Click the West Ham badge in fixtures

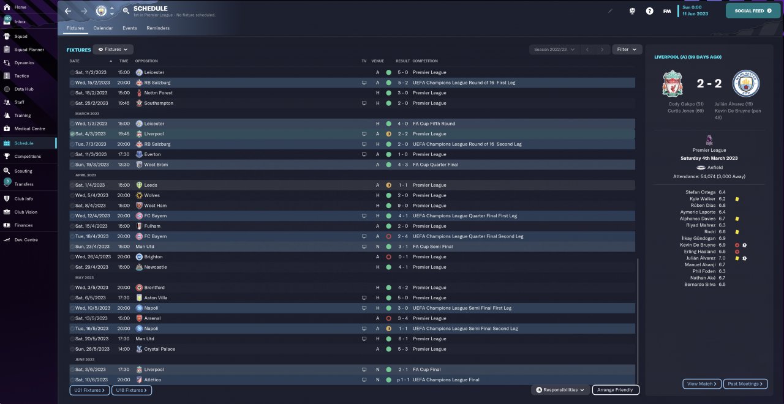[139, 206]
